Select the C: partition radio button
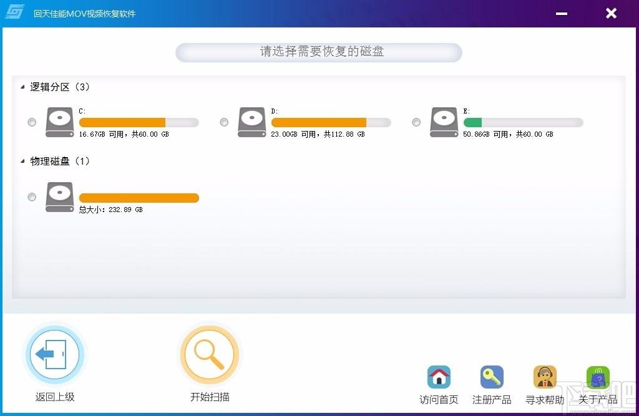Image resolution: width=639 pixels, height=416 pixels. [x=31, y=122]
